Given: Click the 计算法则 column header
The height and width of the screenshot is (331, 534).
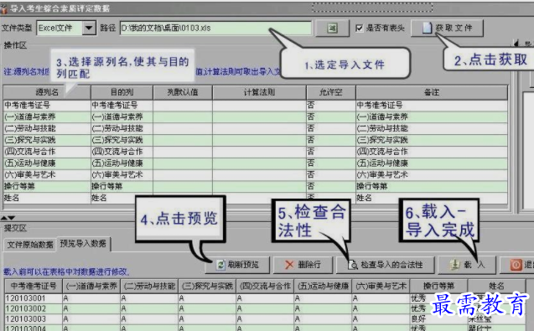Looking at the screenshot, I should pyautogui.click(x=259, y=92).
